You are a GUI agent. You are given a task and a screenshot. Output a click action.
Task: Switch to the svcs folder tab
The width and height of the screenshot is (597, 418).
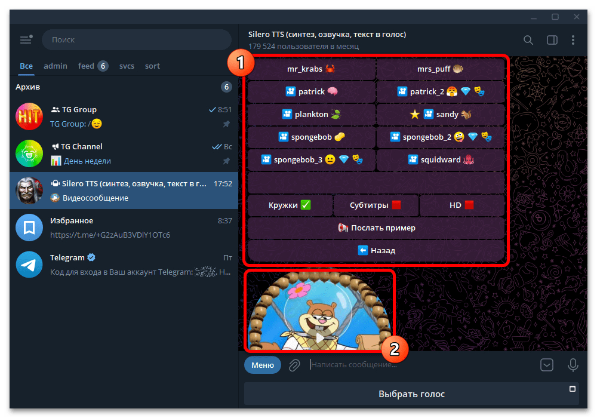[127, 66]
